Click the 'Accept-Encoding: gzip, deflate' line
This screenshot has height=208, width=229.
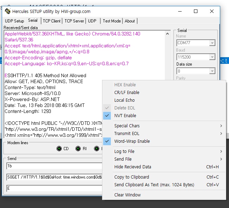point(38,58)
